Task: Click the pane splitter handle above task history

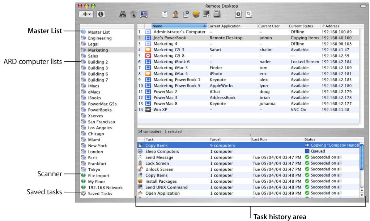Action: [250, 135]
